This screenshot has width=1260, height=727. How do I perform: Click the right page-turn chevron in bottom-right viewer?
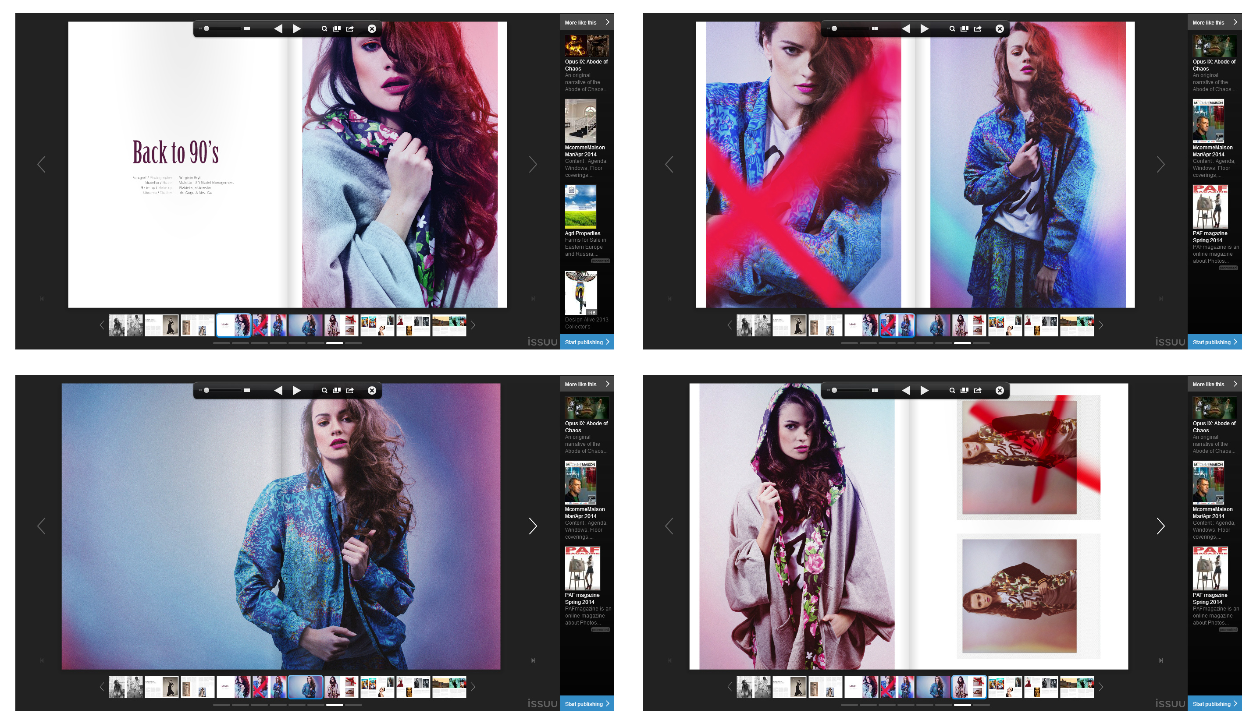coord(1160,526)
